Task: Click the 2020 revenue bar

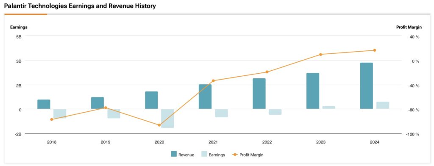Action: coord(151,100)
